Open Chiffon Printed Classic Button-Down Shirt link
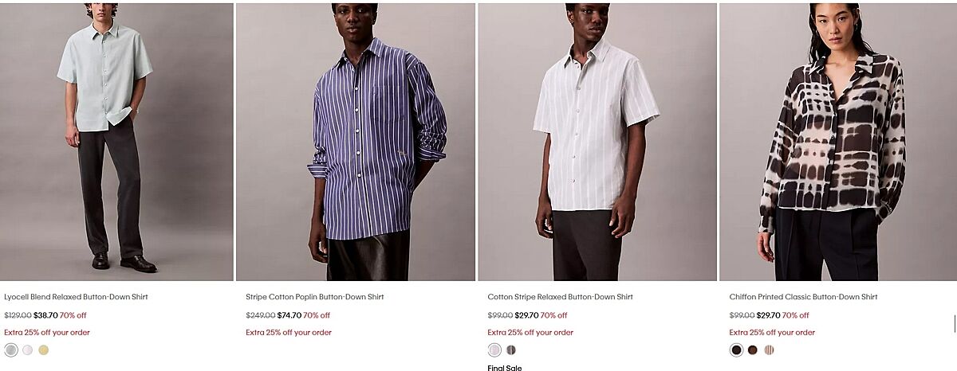The image size is (957, 371). tap(803, 297)
